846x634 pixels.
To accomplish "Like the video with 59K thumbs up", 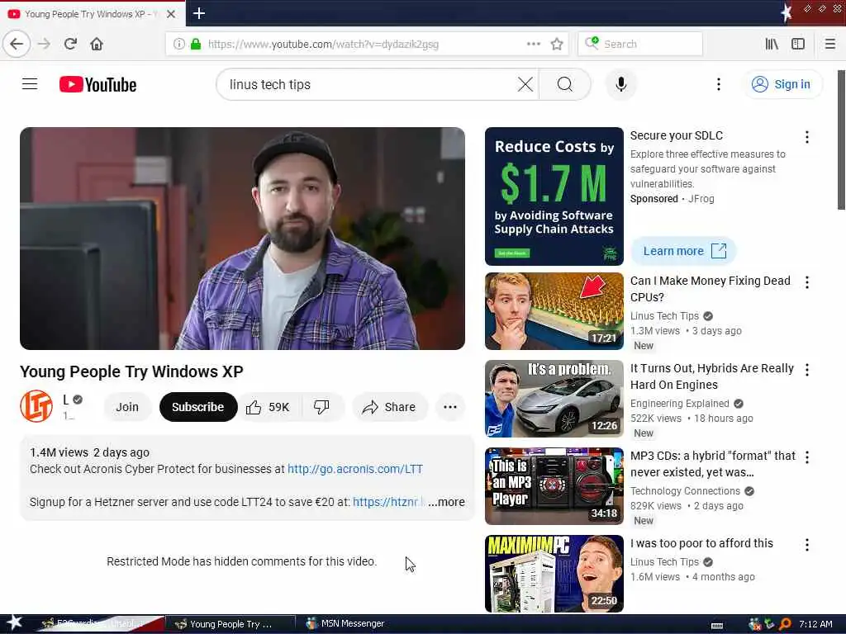I will pyautogui.click(x=269, y=407).
